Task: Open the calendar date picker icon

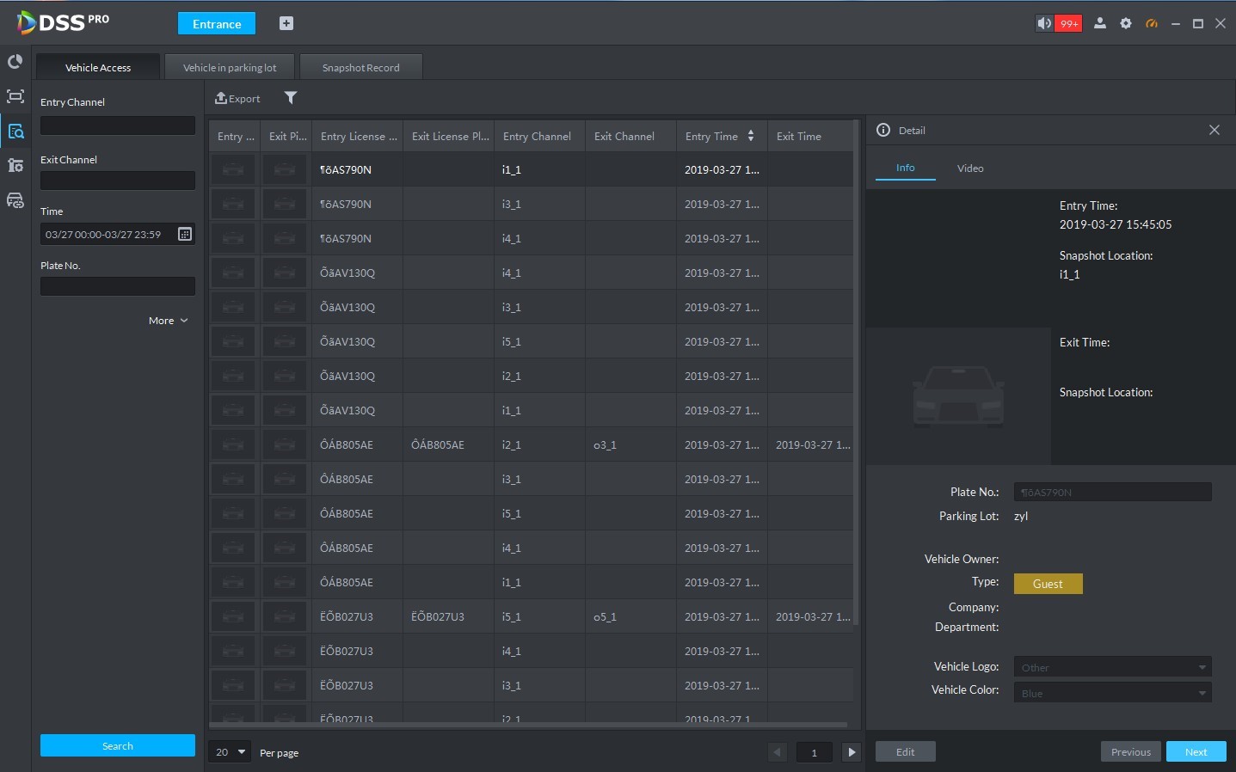Action: tap(185, 234)
